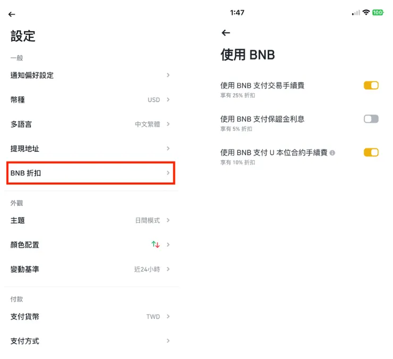Tap the red-green arrows icon in 顏色配置

click(x=156, y=245)
